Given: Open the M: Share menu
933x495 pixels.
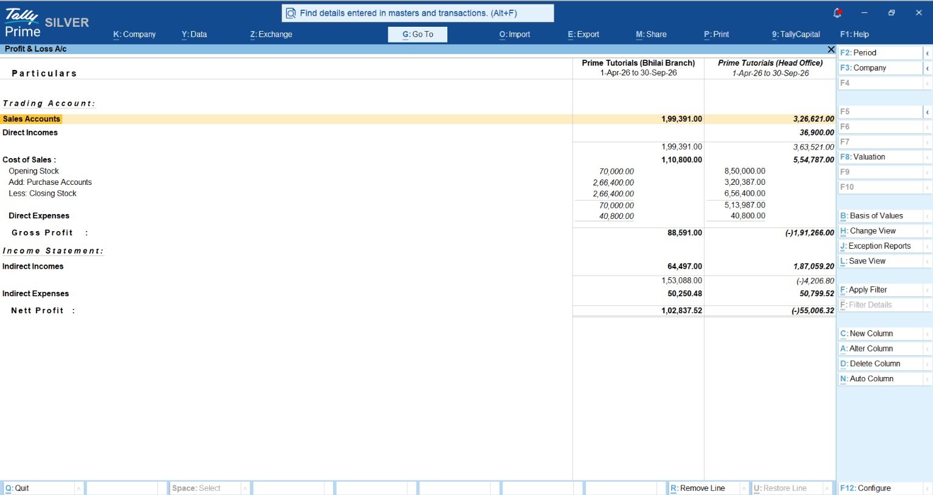Looking at the screenshot, I should pyautogui.click(x=651, y=35).
